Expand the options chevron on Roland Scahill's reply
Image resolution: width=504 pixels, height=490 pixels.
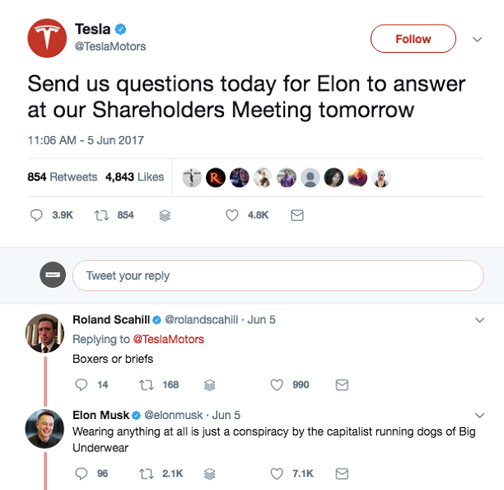[480, 319]
